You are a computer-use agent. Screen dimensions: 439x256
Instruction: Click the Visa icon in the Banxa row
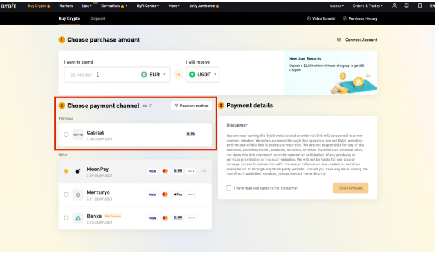tap(152, 218)
